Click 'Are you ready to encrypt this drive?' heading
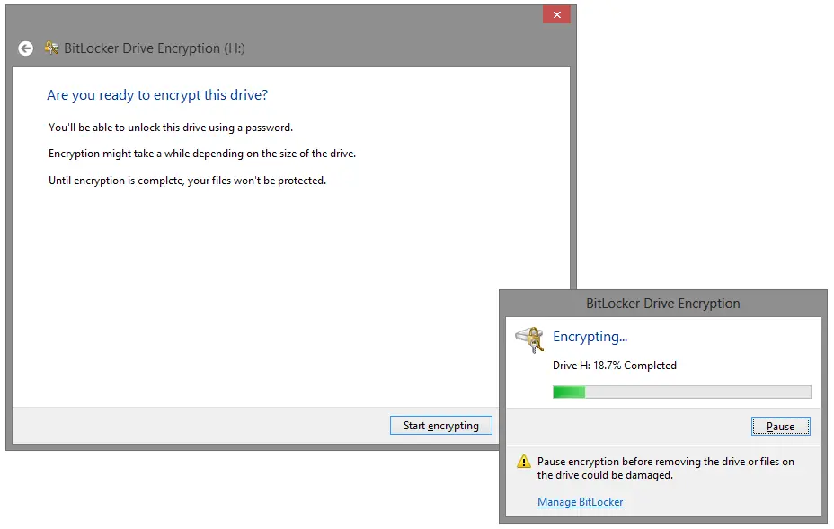834x529 pixels. pyautogui.click(x=157, y=95)
